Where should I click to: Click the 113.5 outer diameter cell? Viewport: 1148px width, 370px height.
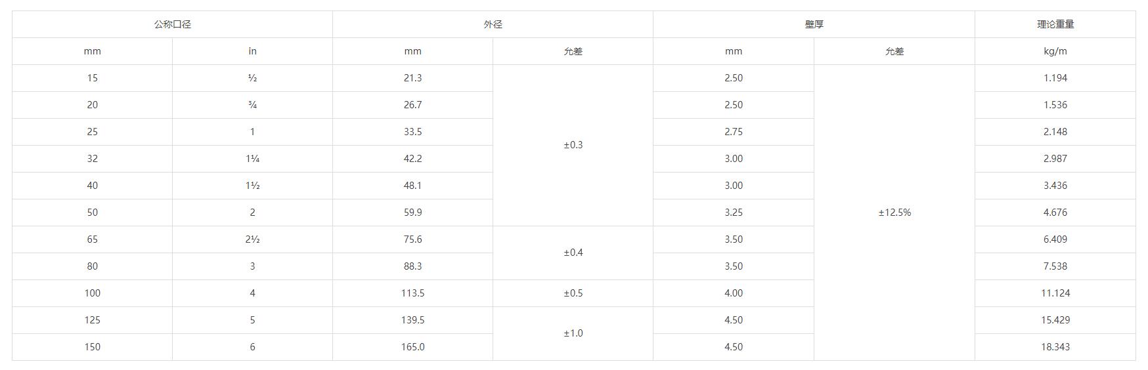[412, 293]
